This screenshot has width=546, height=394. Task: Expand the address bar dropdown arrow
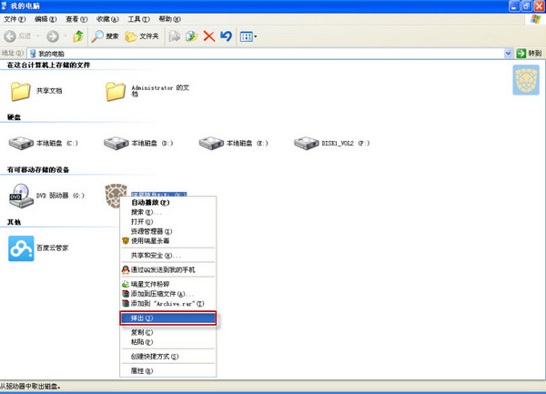(508, 54)
